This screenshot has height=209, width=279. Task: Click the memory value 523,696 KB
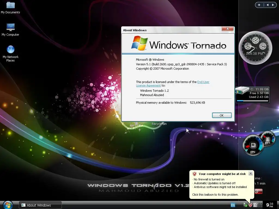[x=197, y=103]
